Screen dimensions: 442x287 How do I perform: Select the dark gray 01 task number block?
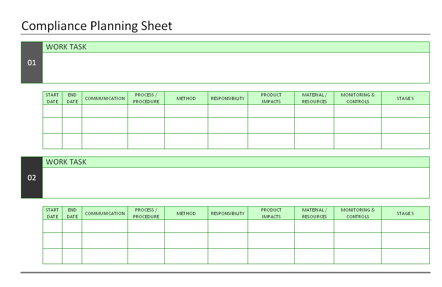coord(32,62)
